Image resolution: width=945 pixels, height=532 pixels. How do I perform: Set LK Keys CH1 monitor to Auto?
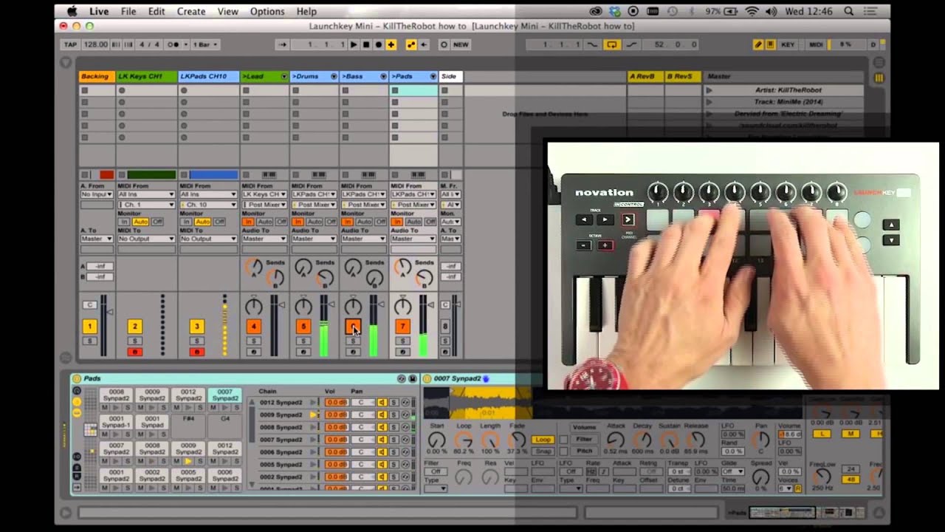coord(140,222)
